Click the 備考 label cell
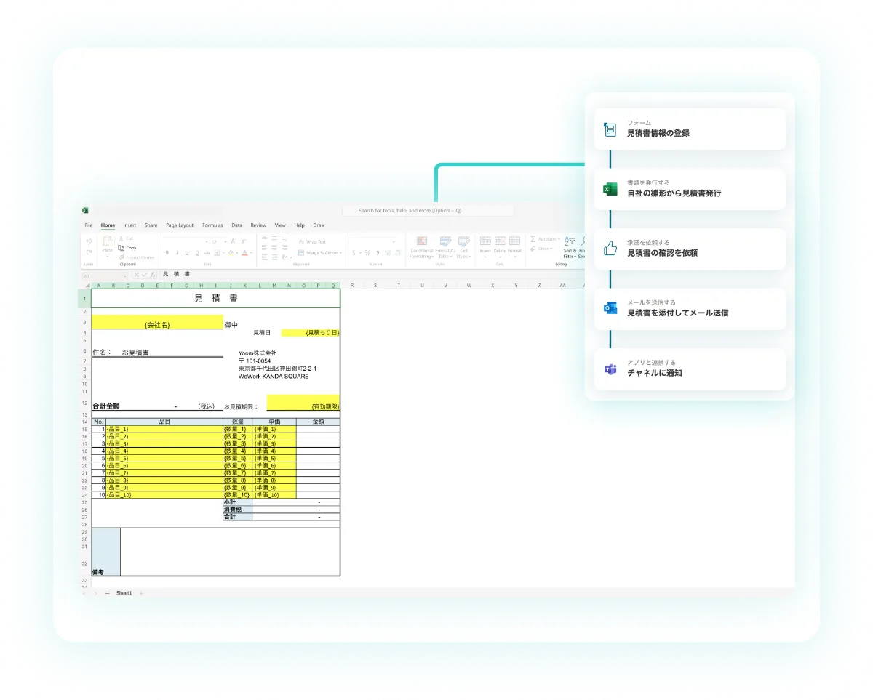 (x=105, y=552)
